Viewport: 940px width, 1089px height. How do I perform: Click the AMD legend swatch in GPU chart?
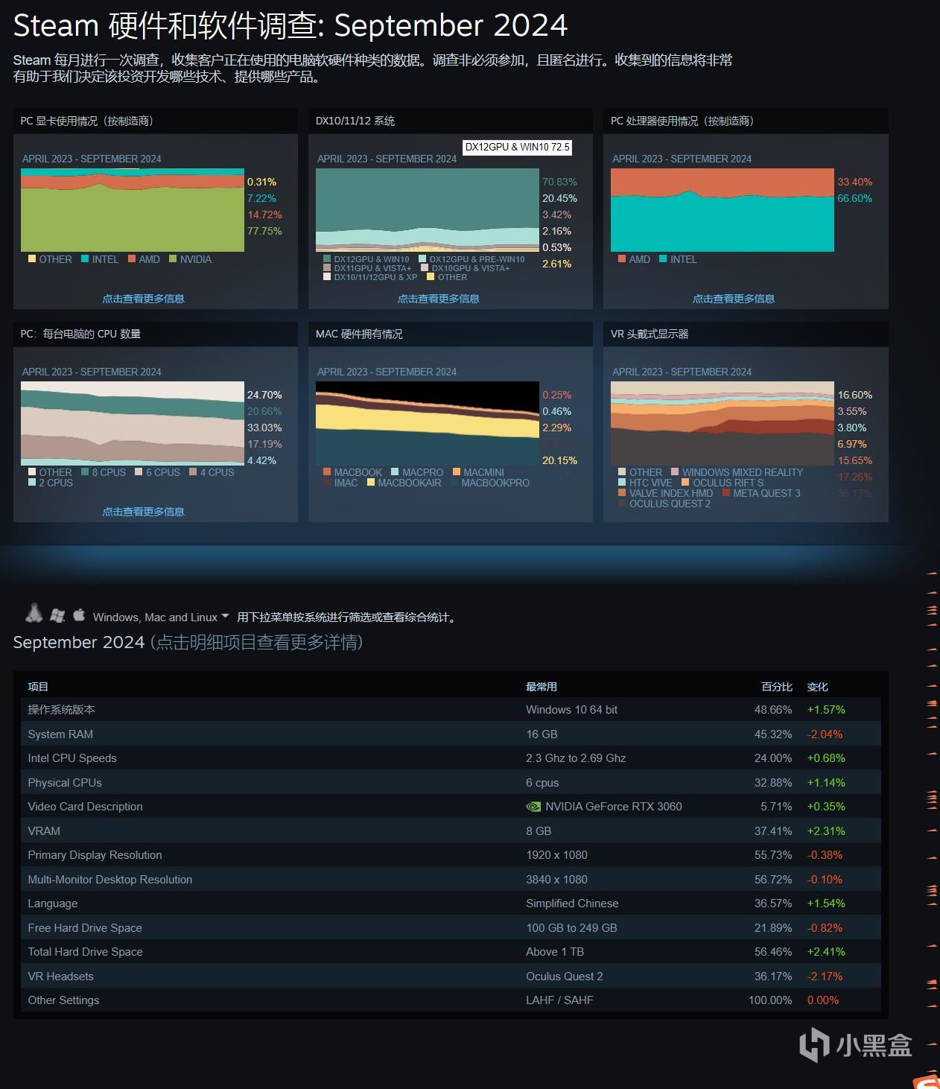[132, 259]
